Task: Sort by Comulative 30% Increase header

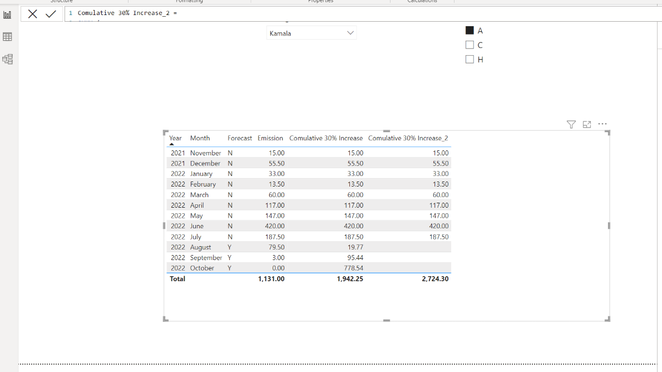Action: (326, 138)
